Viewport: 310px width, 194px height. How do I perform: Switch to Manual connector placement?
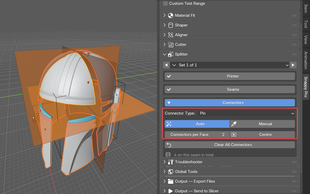pos(262,124)
